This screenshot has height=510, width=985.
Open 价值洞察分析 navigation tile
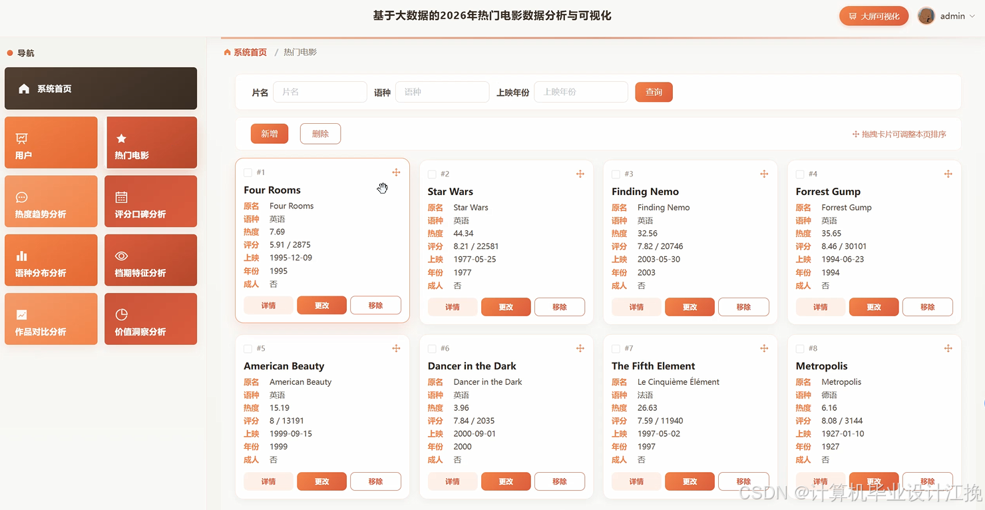pos(150,319)
